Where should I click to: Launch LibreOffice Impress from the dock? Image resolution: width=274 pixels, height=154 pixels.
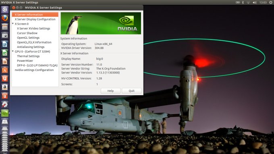5,61
